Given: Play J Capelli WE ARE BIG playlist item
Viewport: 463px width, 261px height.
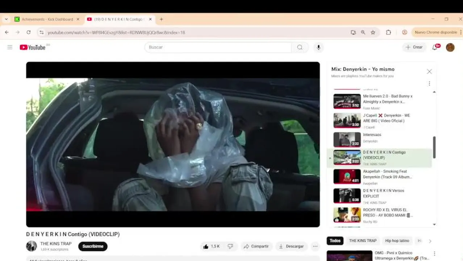Looking at the screenshot, I should point(379,120).
